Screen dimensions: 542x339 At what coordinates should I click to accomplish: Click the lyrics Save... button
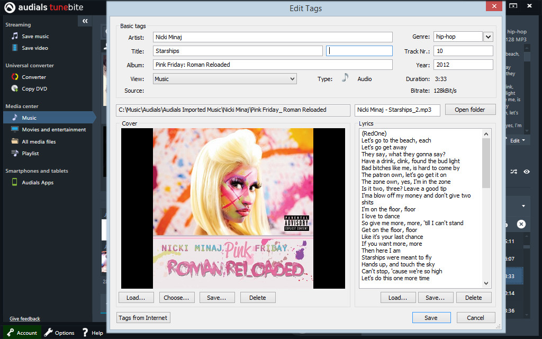[x=436, y=298]
